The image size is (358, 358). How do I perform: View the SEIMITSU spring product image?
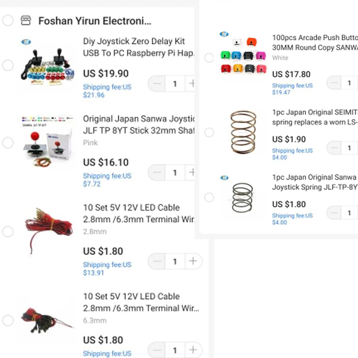[x=243, y=132]
